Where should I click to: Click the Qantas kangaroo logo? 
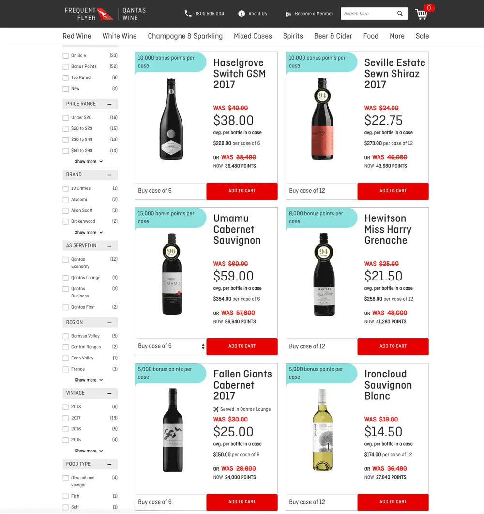pos(105,14)
